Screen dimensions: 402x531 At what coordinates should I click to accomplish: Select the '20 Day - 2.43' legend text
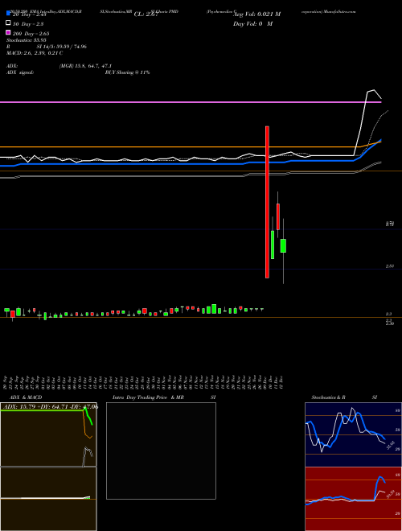pyautogui.click(x=29, y=14)
